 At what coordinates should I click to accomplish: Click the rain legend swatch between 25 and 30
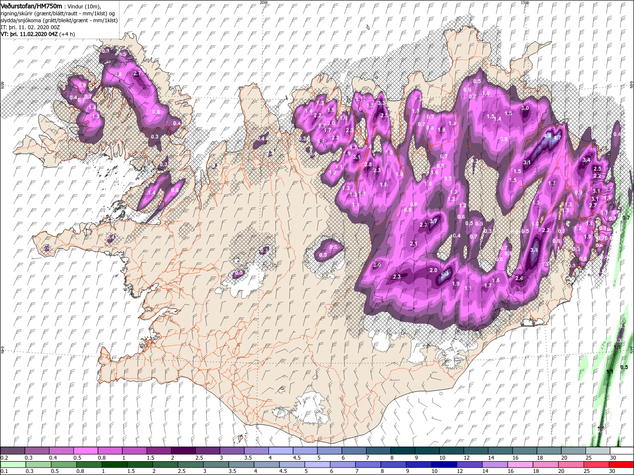pos(595,465)
